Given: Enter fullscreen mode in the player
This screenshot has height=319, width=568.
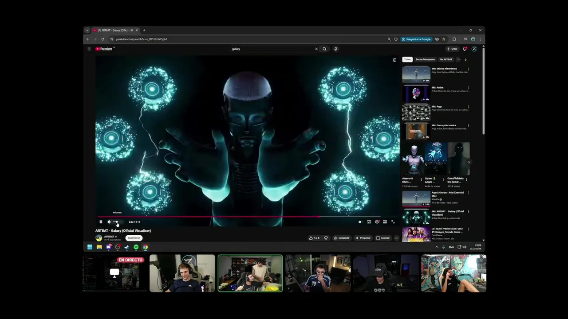Looking at the screenshot, I should coord(393,222).
